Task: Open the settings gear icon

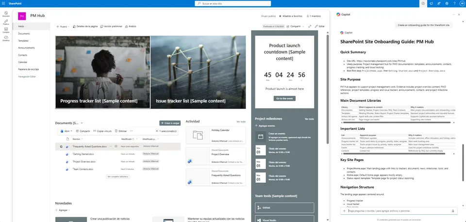Action: [447, 3]
